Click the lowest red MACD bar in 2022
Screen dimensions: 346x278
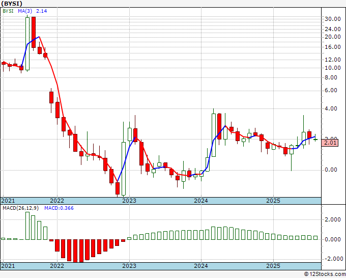pyautogui.click(x=75, y=251)
